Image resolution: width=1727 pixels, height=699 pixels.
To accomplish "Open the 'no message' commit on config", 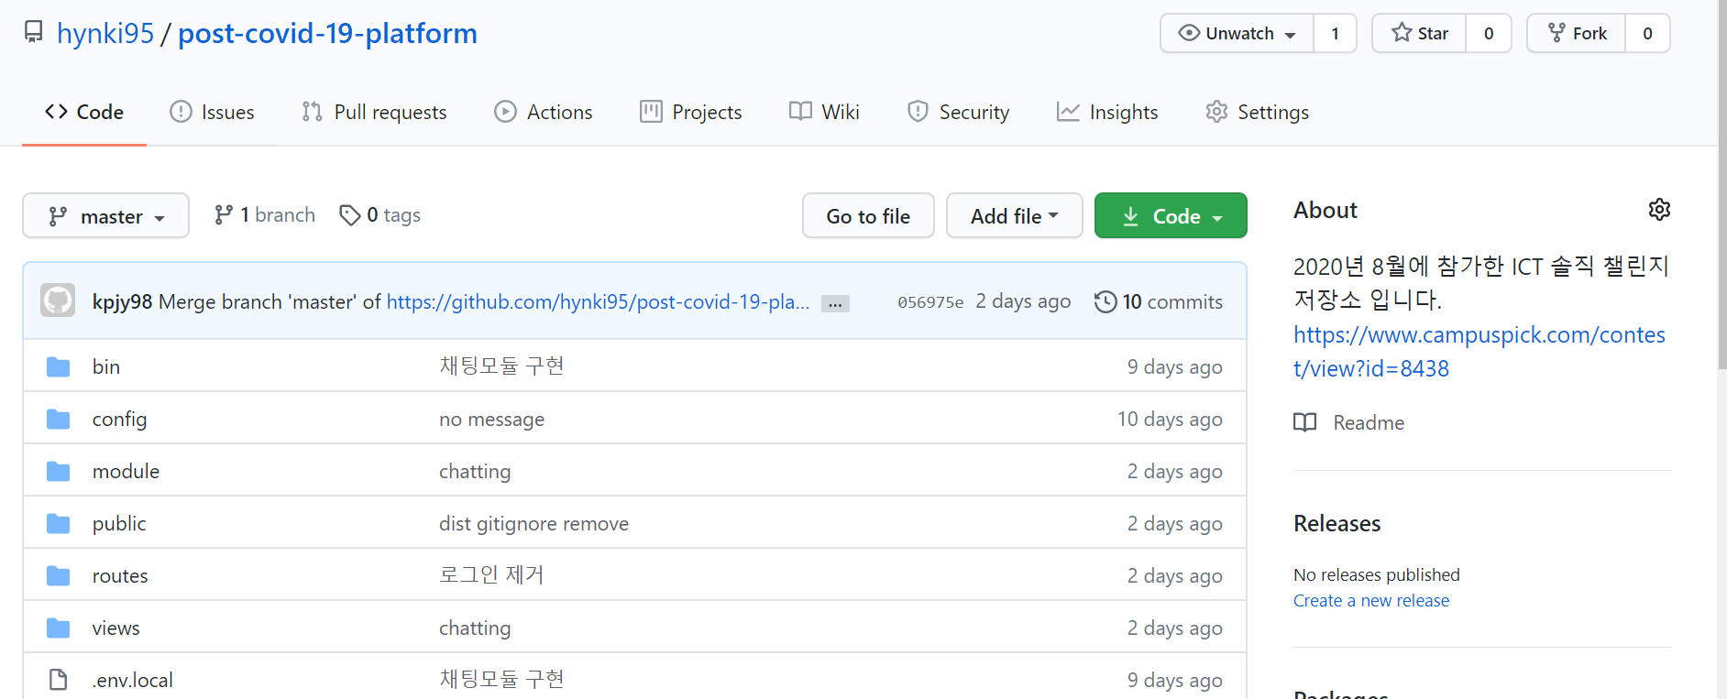I will (491, 419).
